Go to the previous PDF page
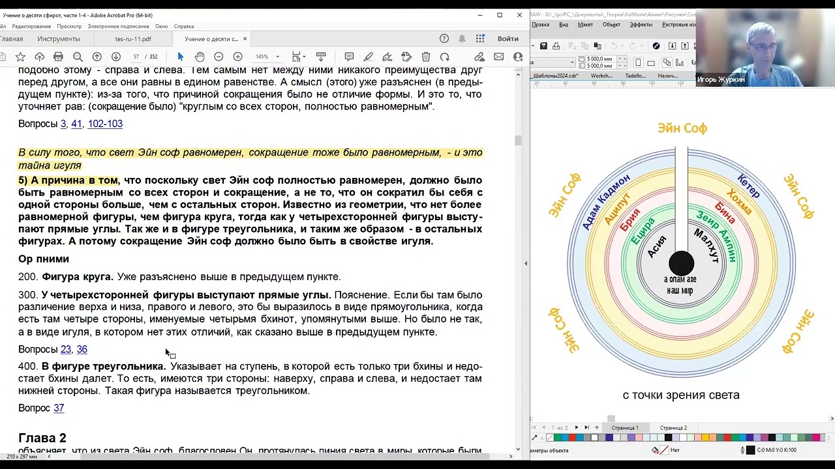 pos(97,57)
